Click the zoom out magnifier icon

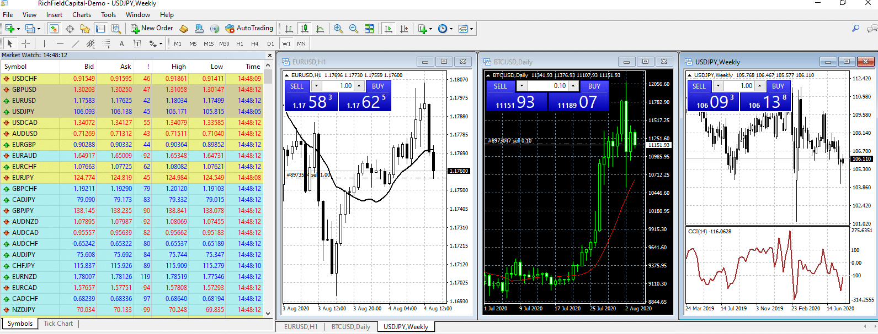tap(354, 29)
